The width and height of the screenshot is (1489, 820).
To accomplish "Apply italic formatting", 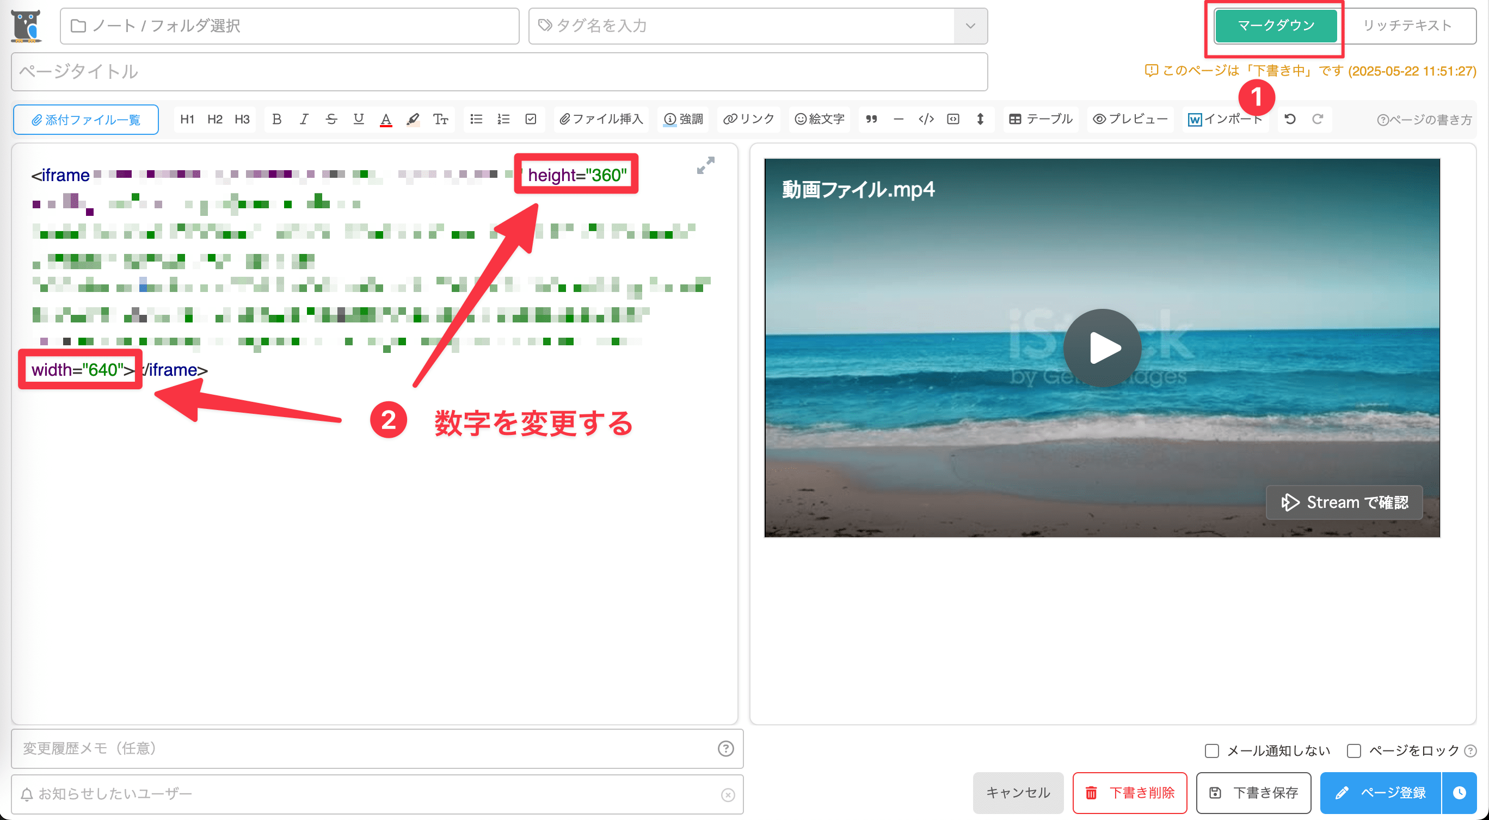I will pyautogui.click(x=304, y=120).
